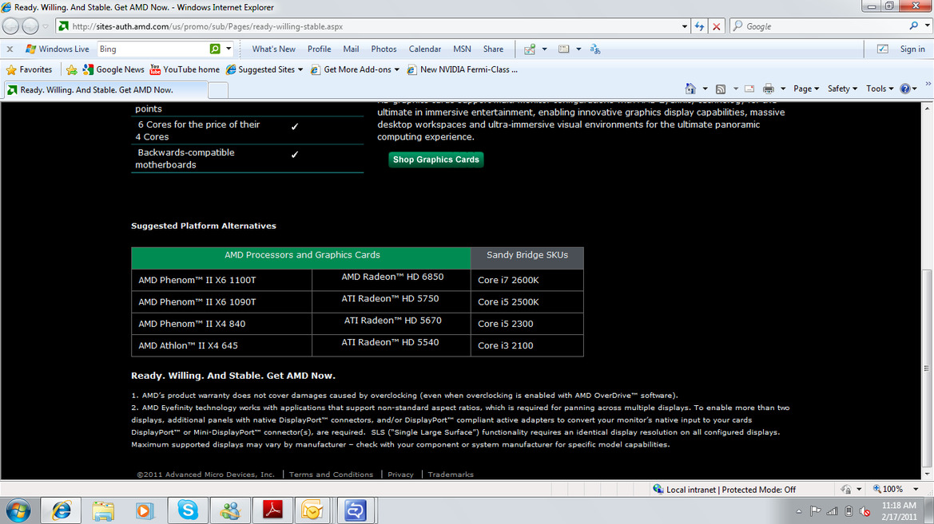Open What's New in Windows Live toolbar
Screen dimensions: 934x524
click(x=273, y=49)
